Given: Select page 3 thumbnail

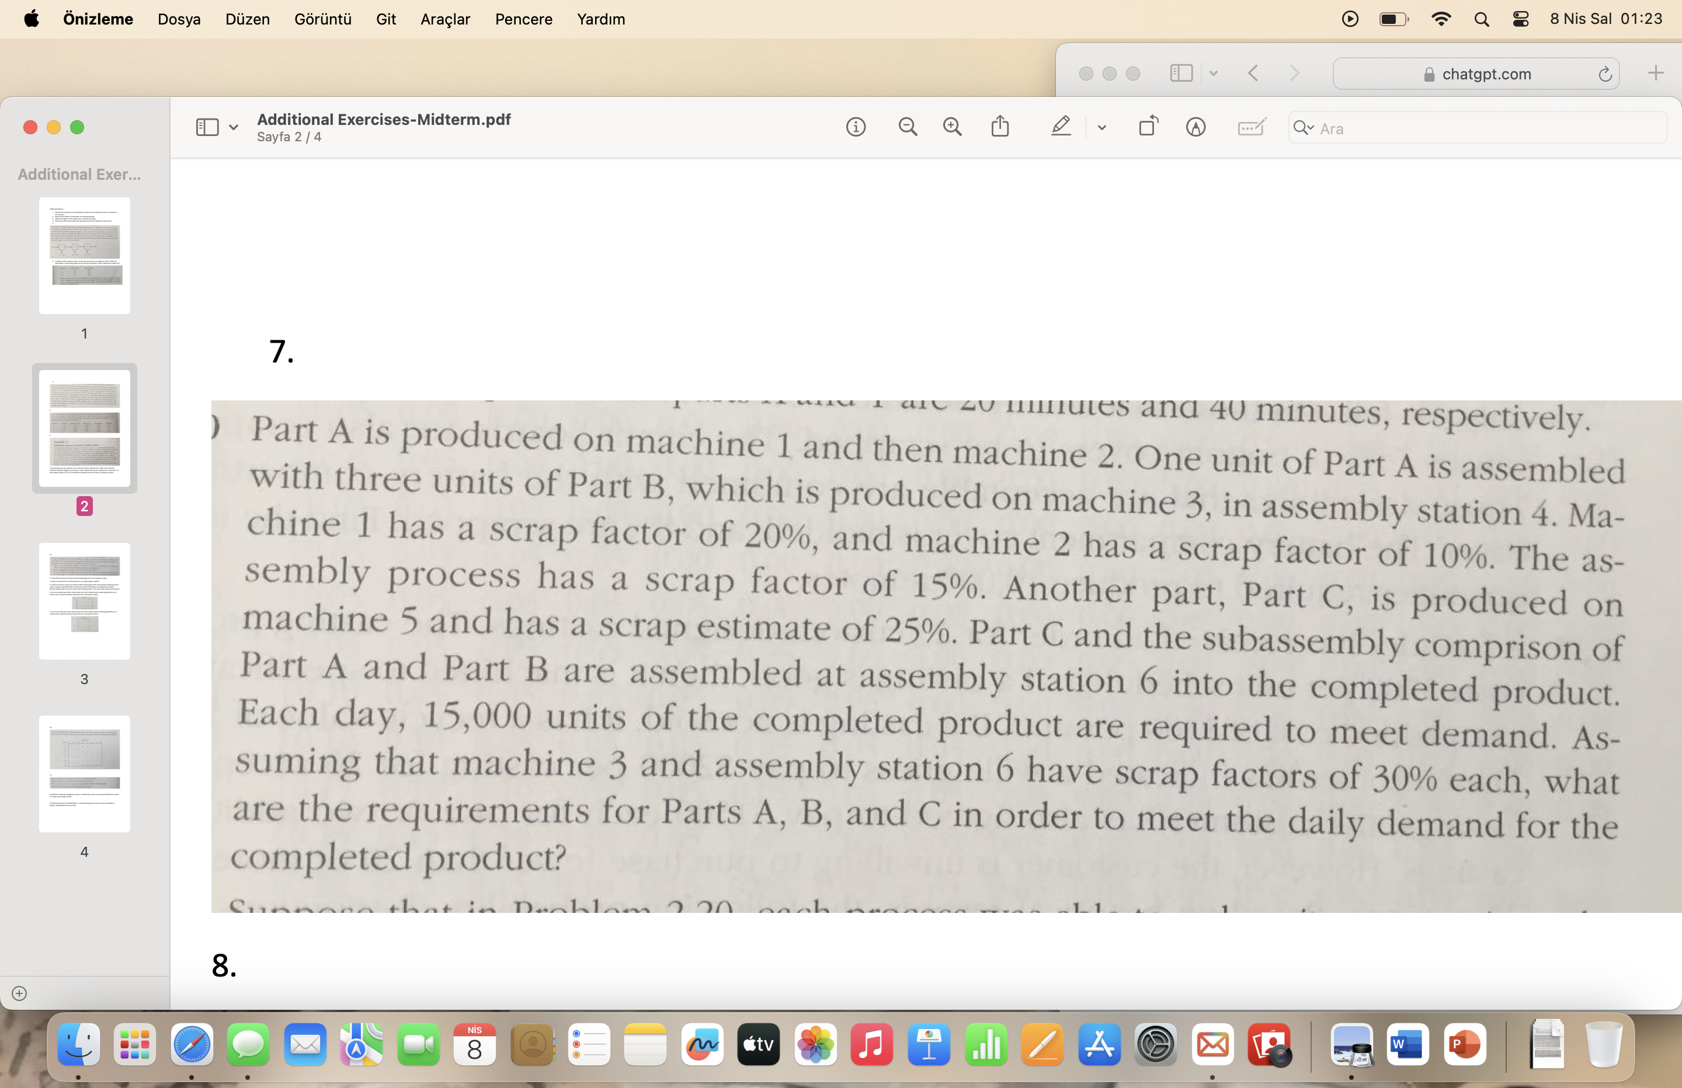Looking at the screenshot, I should 84,601.
